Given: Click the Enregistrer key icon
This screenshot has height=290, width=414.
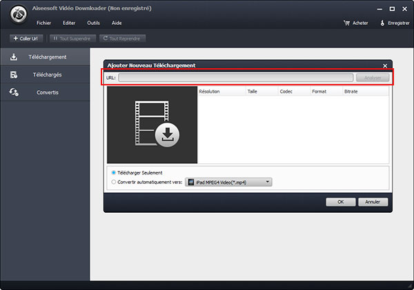Looking at the screenshot, I should pos(383,23).
